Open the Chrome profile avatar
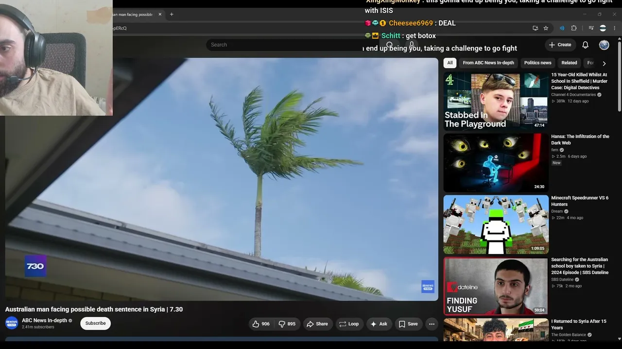622x349 pixels. tap(603, 28)
